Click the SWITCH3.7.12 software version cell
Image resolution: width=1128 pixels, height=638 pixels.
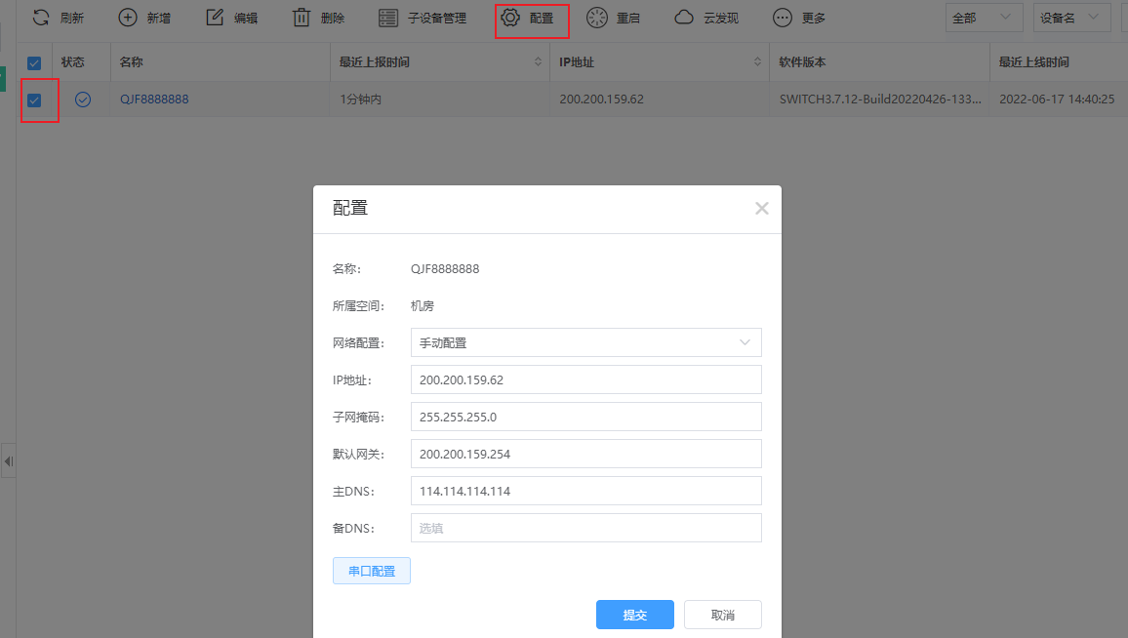880,100
